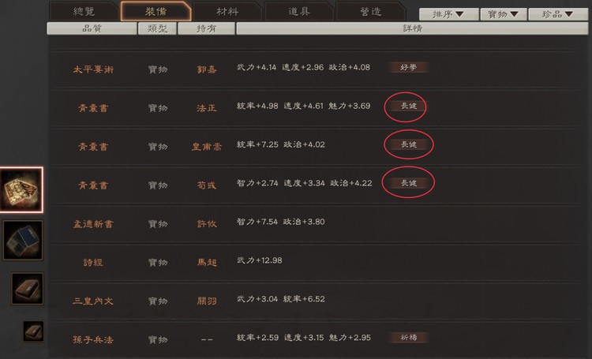This screenshot has height=359, width=592.
Task: Switch to the 道具 tab
Action: 299,11
